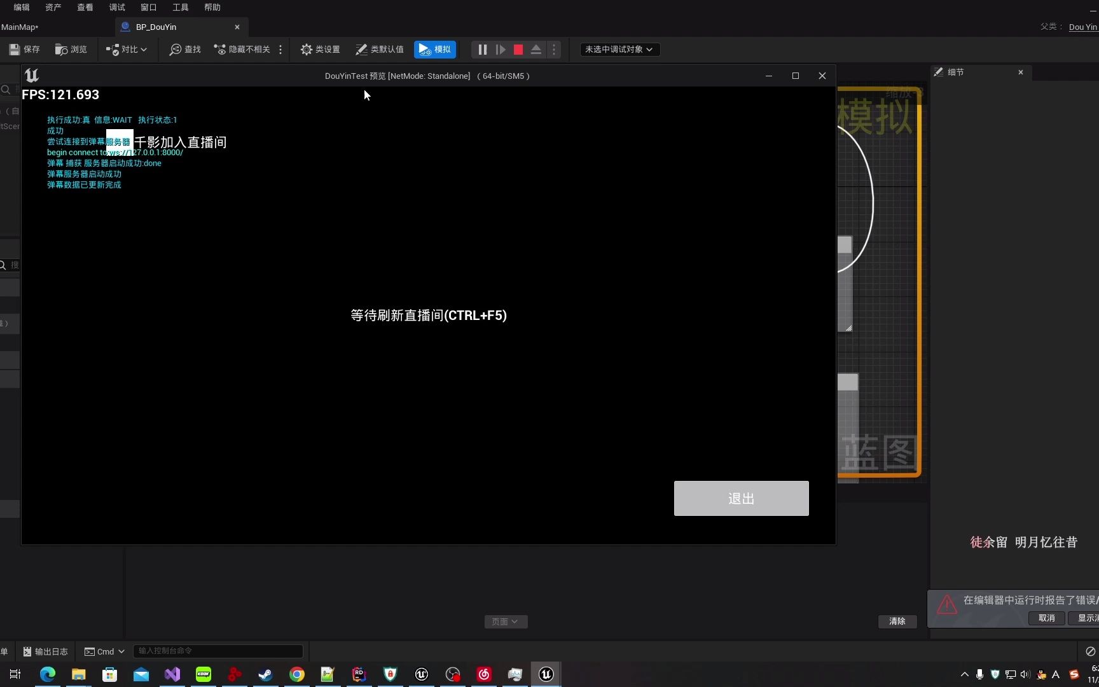Click the eject button in play controls
1099x687 pixels.
point(536,50)
